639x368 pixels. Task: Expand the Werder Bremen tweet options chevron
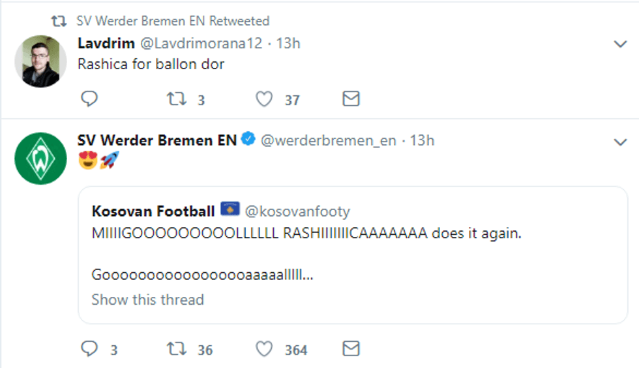pos(621,142)
